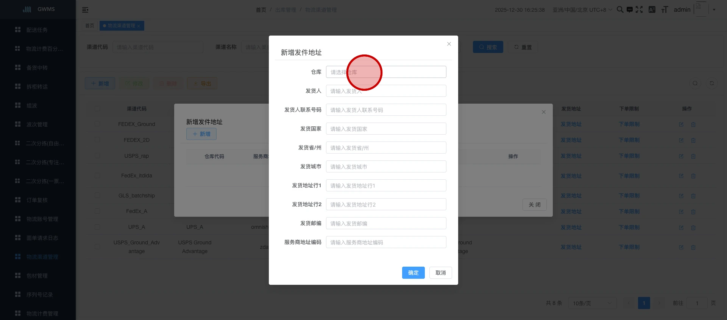
Task: Check the FedEx_itdida row checkbox
Action: [97, 176]
